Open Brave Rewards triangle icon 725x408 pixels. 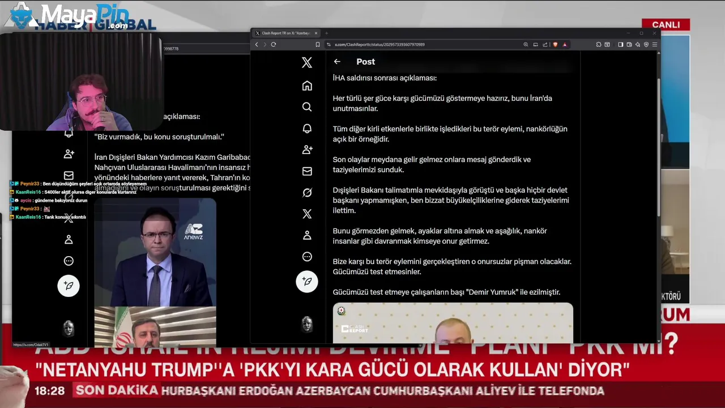pos(565,44)
